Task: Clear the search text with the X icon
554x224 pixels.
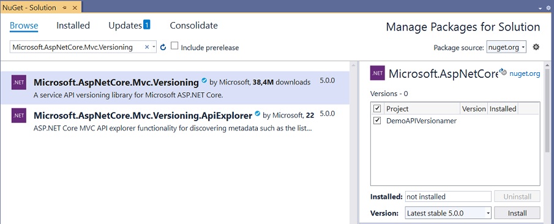Action: click(147, 47)
